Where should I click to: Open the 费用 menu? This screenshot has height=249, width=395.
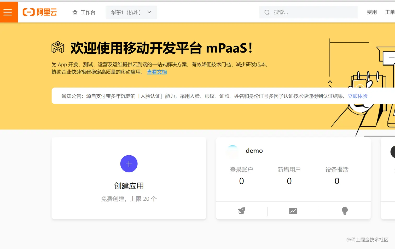[x=372, y=12]
